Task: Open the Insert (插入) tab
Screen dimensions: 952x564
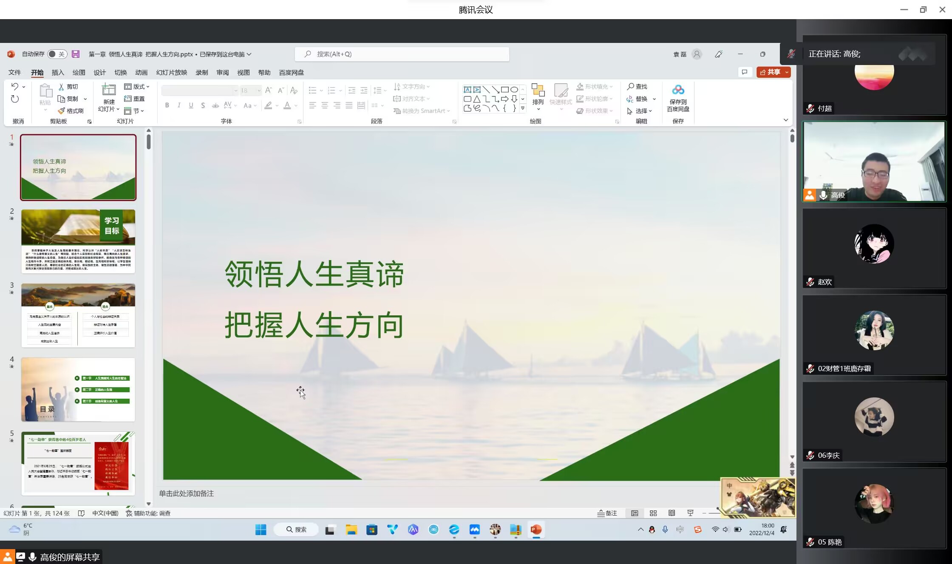Action: tap(58, 73)
